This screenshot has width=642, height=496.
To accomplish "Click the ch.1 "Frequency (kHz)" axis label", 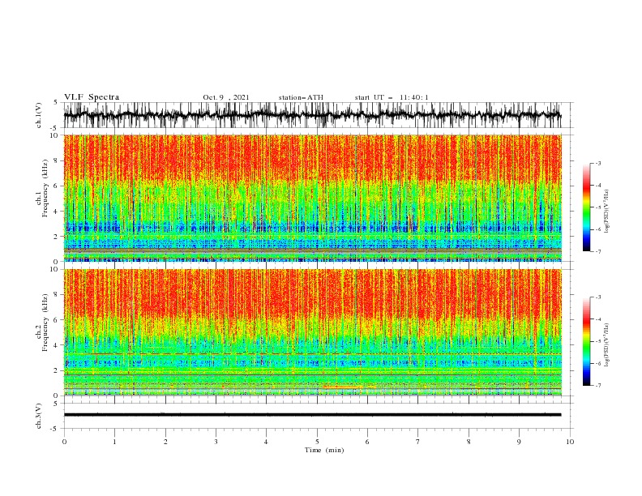I will pyautogui.click(x=45, y=188).
